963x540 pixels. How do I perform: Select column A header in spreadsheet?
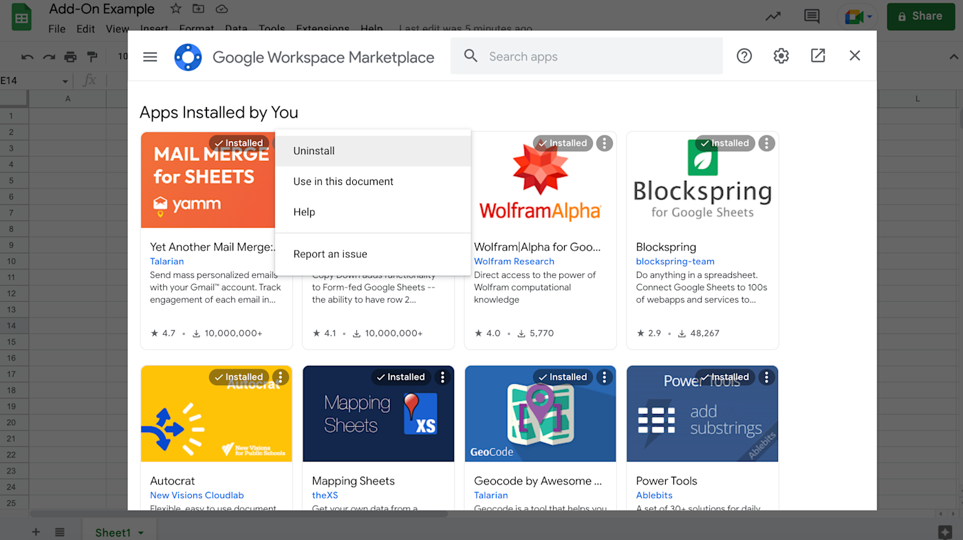point(67,99)
